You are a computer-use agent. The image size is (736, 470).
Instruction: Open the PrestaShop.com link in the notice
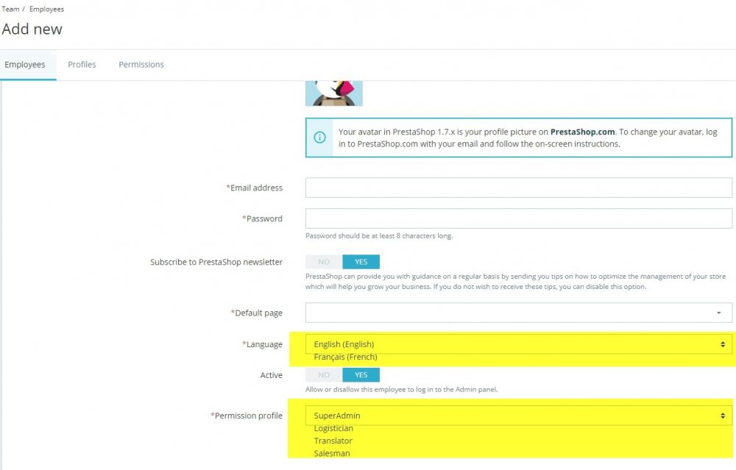click(x=583, y=131)
